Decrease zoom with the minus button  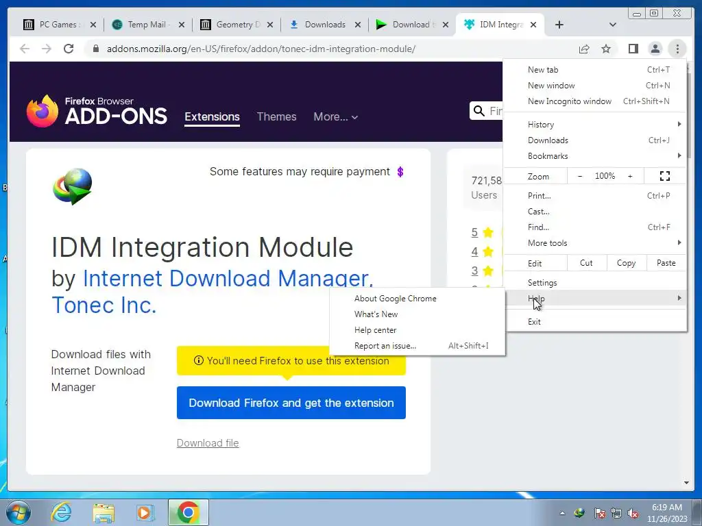tap(580, 176)
